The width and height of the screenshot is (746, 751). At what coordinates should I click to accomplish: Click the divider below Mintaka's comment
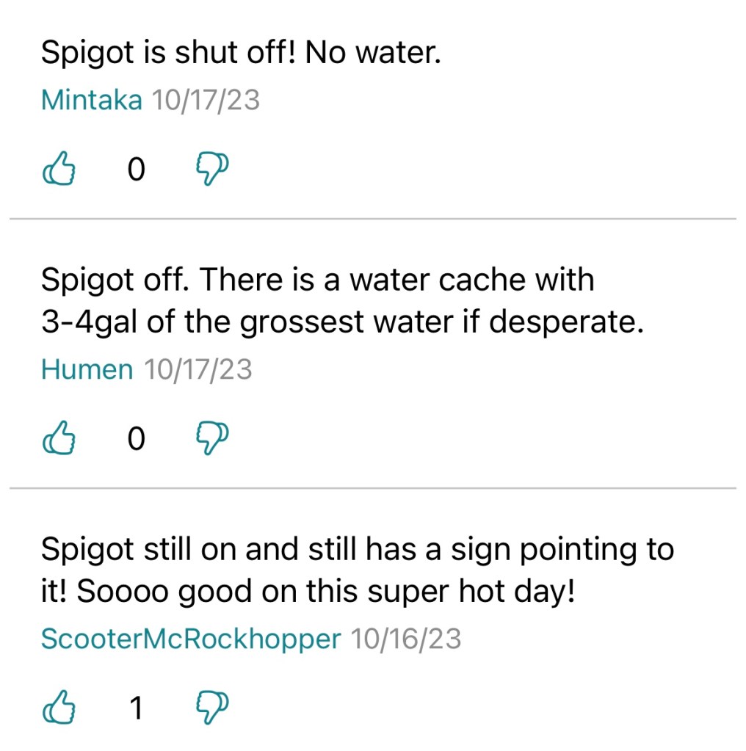pyautogui.click(x=373, y=219)
